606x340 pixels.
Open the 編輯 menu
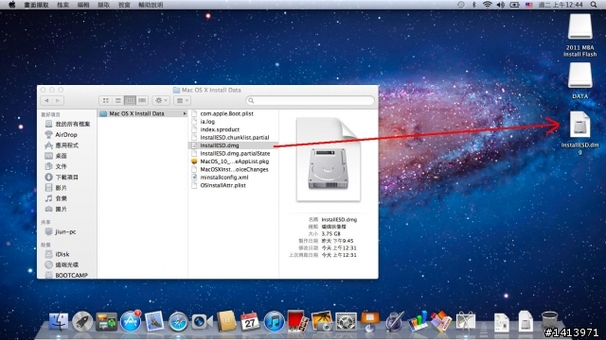point(83,5)
